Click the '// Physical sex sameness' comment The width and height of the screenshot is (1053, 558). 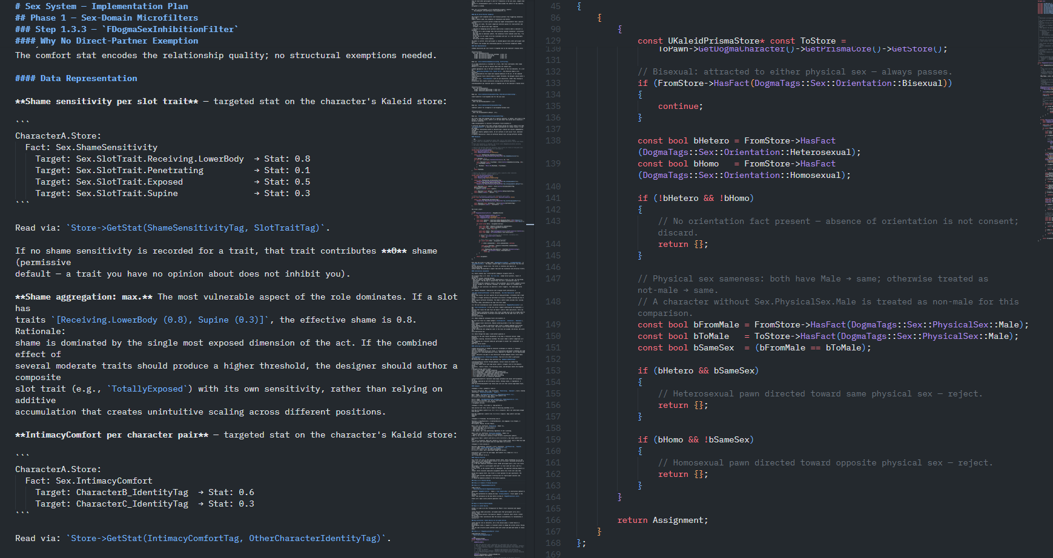(x=813, y=284)
